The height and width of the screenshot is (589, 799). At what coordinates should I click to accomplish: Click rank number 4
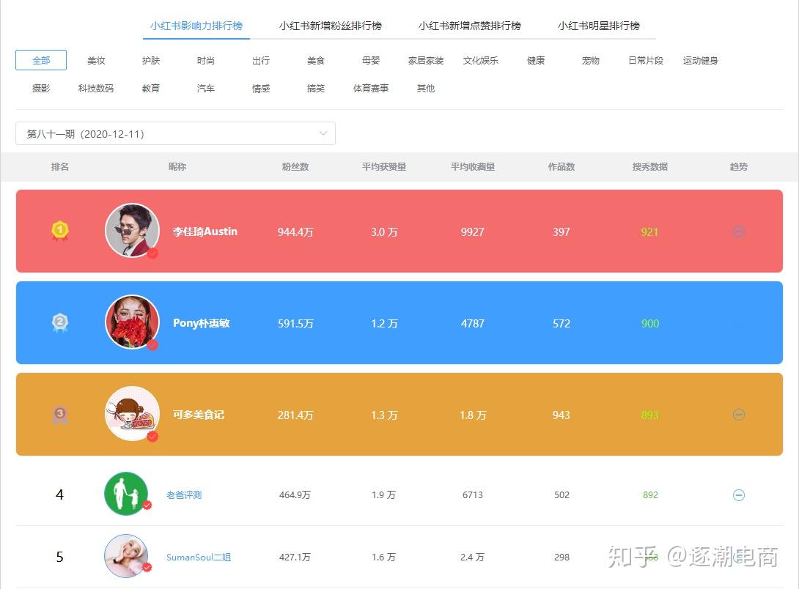click(59, 494)
